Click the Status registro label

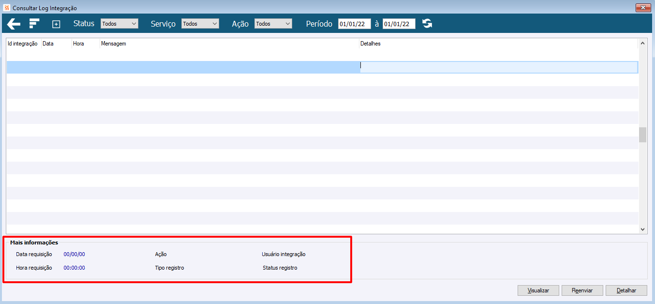click(280, 268)
